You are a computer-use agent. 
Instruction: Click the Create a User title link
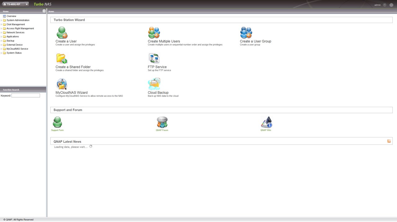coord(66,41)
